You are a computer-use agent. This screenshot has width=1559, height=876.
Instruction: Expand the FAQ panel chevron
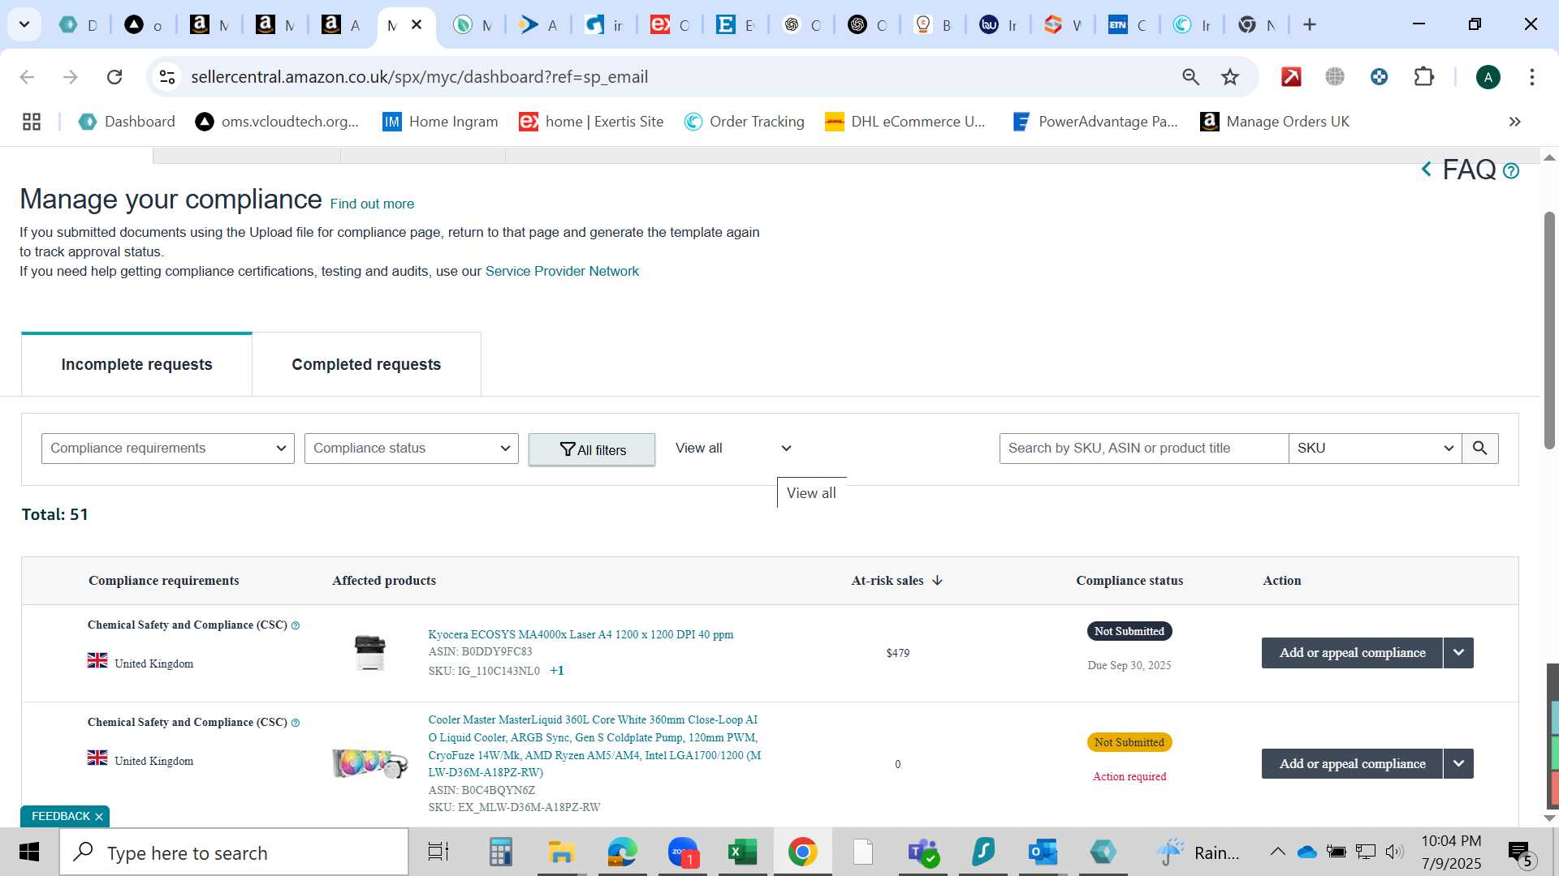1426,170
